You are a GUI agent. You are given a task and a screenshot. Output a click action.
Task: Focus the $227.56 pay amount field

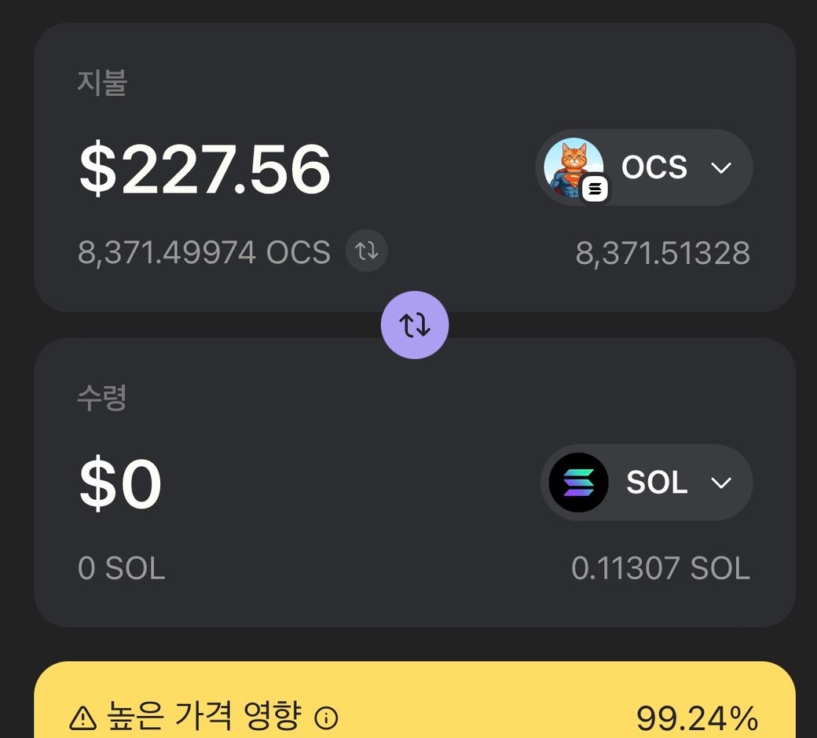[x=205, y=169]
